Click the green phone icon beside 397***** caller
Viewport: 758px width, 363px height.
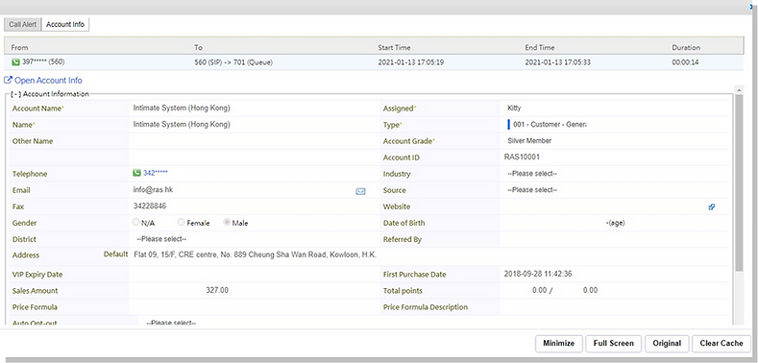[15, 61]
